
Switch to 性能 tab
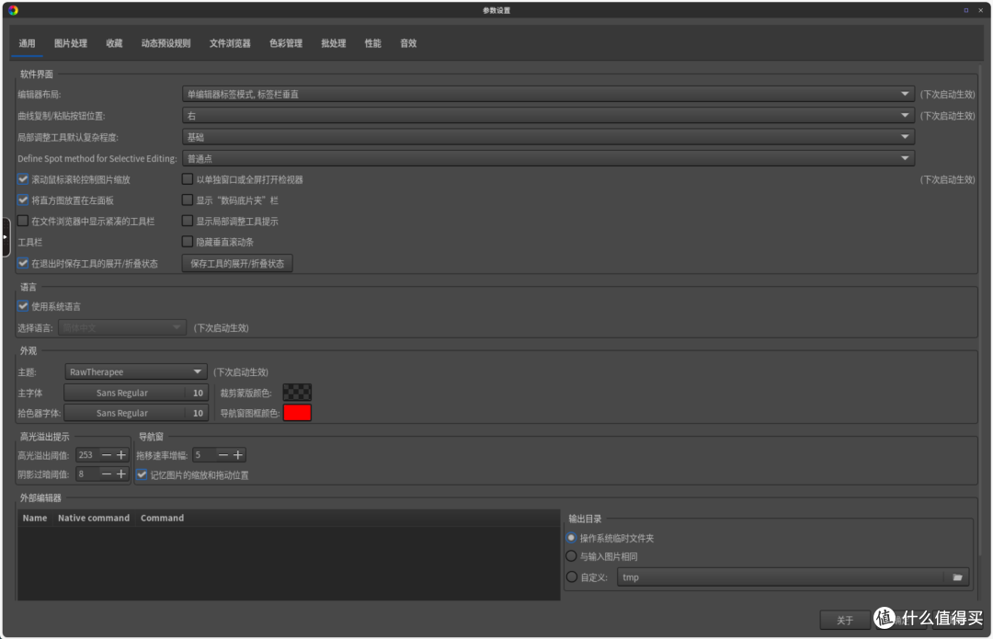373,43
